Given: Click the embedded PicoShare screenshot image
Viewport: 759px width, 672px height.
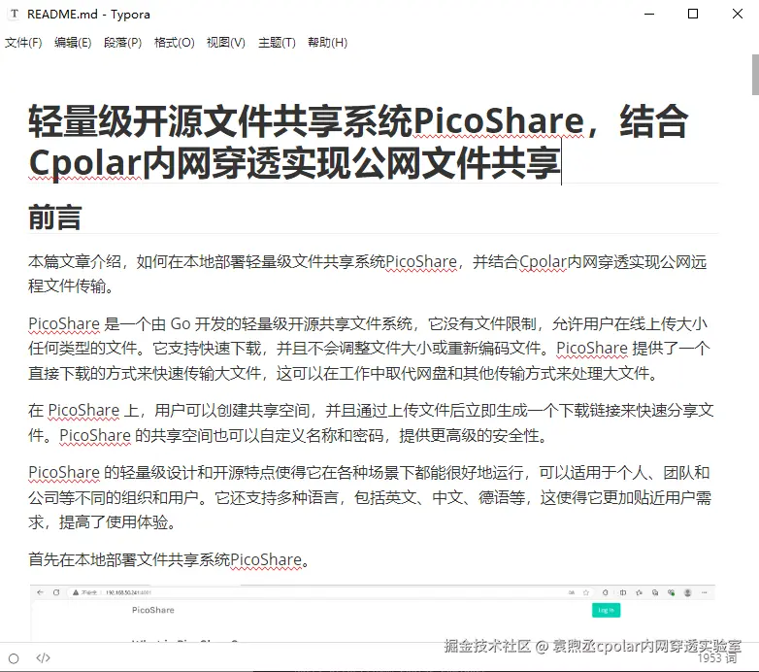Looking at the screenshot, I should [x=373, y=613].
